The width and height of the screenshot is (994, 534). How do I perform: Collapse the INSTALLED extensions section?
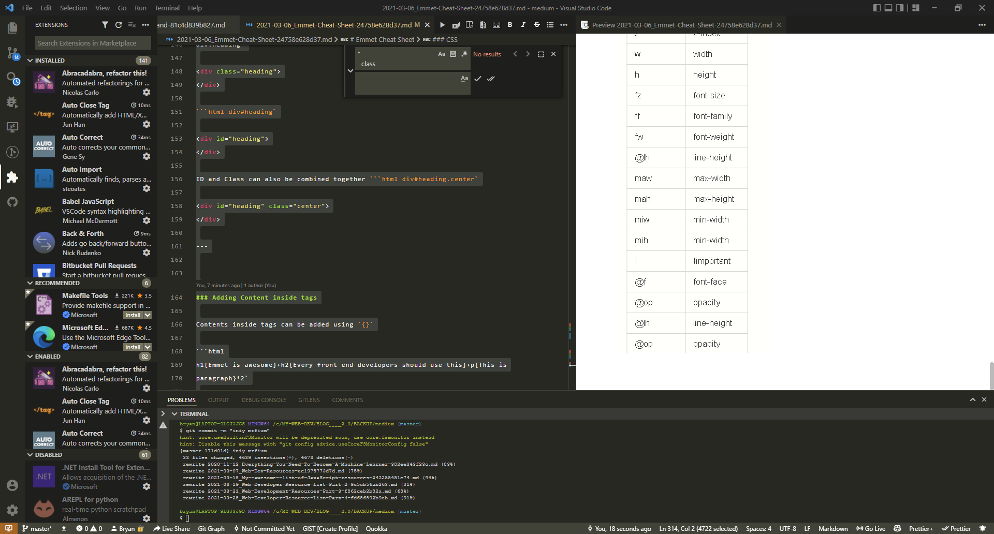[x=30, y=61]
